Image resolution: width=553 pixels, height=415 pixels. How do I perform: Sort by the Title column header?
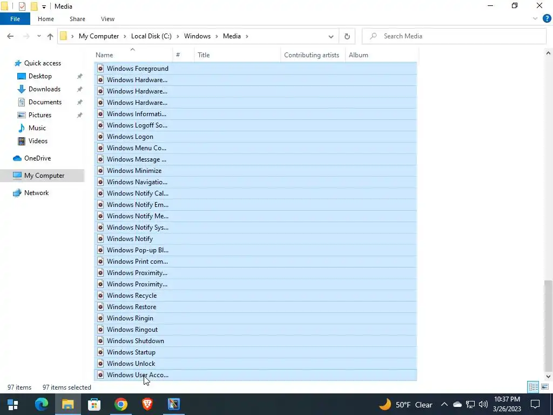tap(238, 55)
